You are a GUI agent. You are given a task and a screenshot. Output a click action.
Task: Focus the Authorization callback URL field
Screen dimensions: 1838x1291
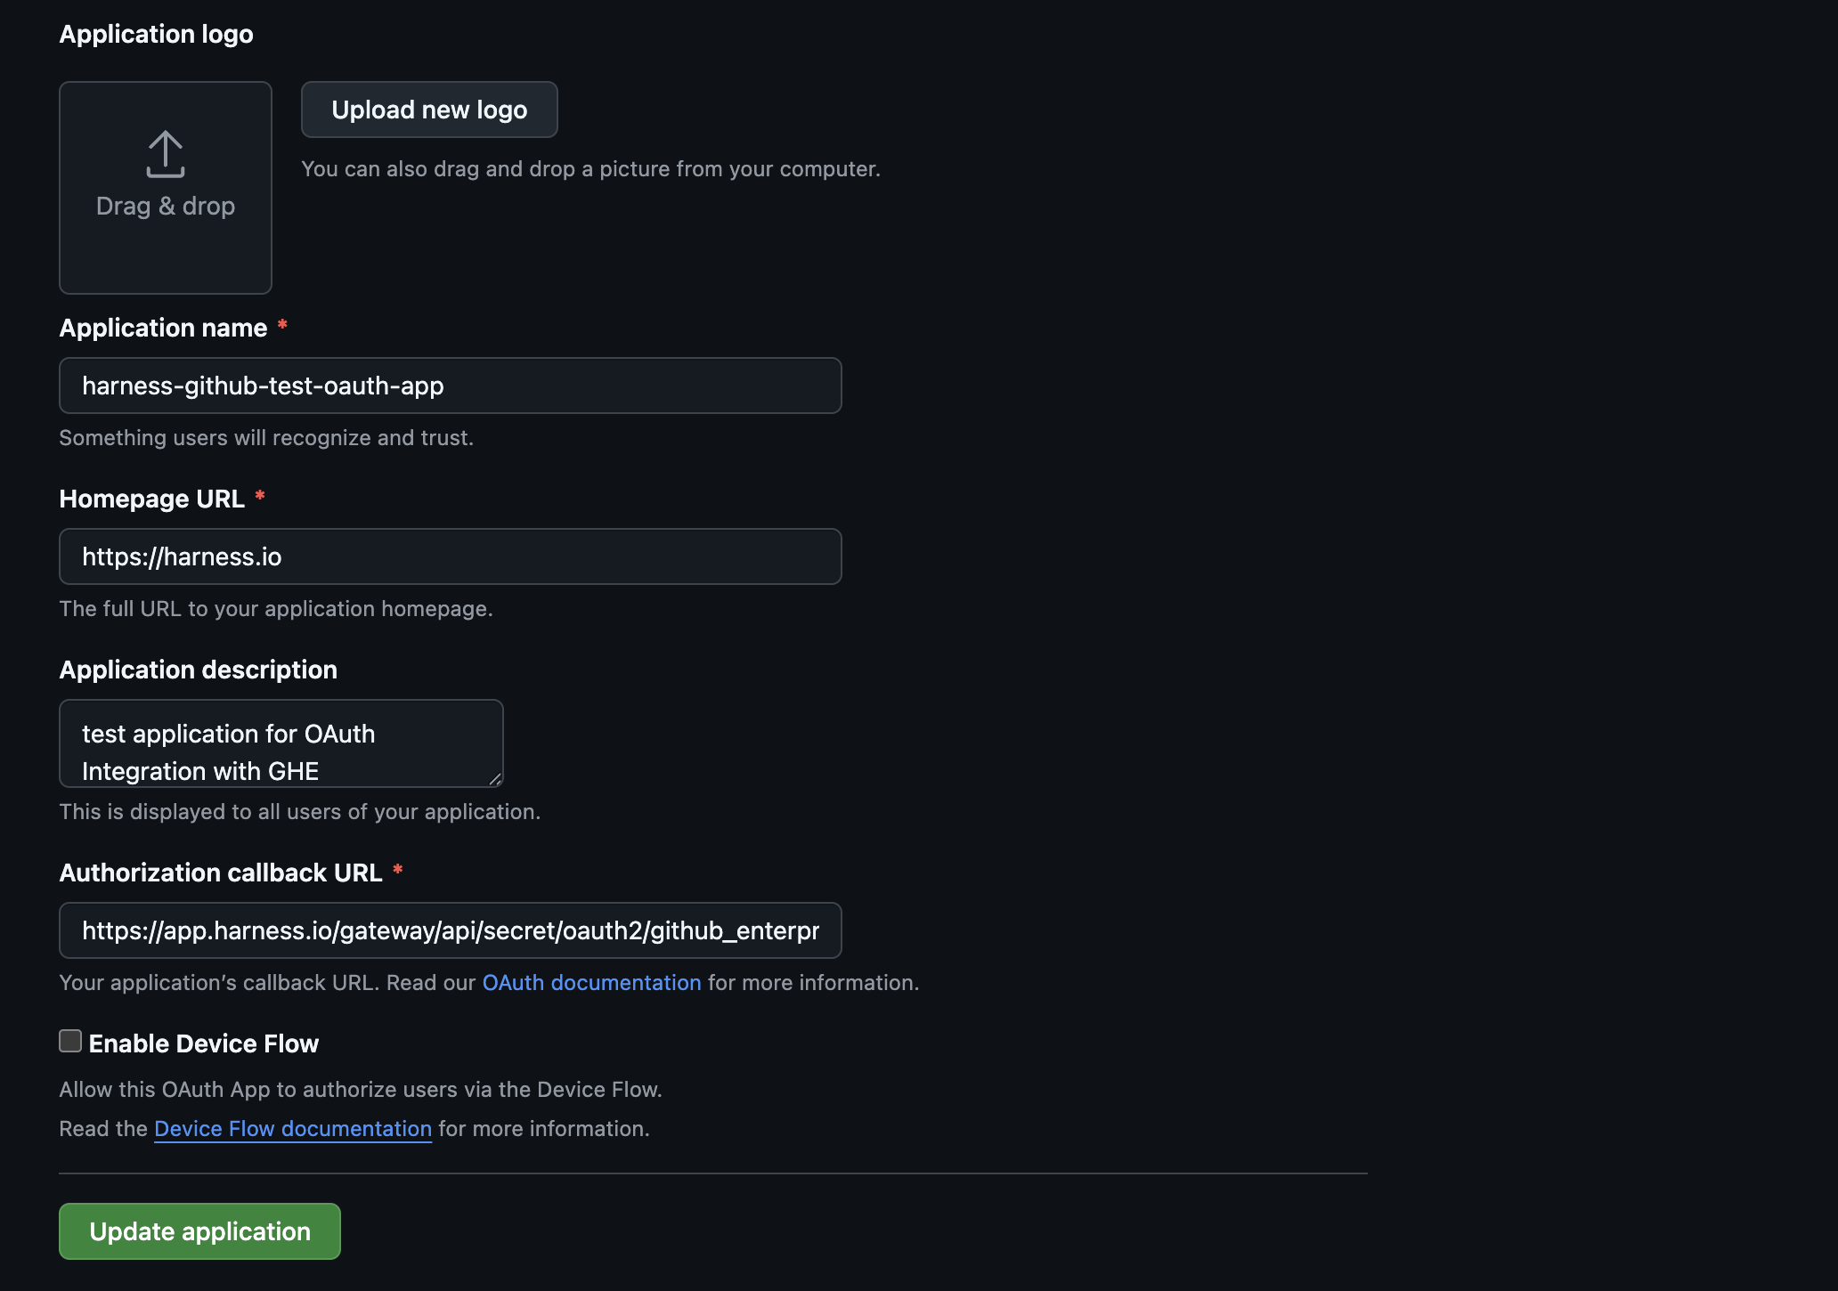click(450, 930)
